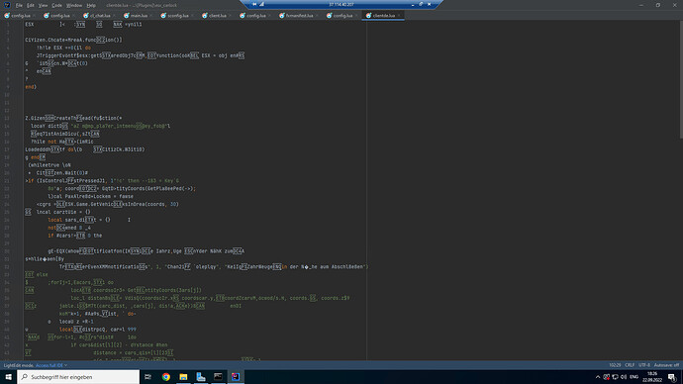The width and height of the screenshot is (683, 384).
Task: Click the Access full IDE link
Action: point(49,365)
